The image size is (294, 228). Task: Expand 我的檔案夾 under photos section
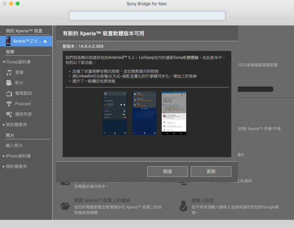(x=4, y=166)
